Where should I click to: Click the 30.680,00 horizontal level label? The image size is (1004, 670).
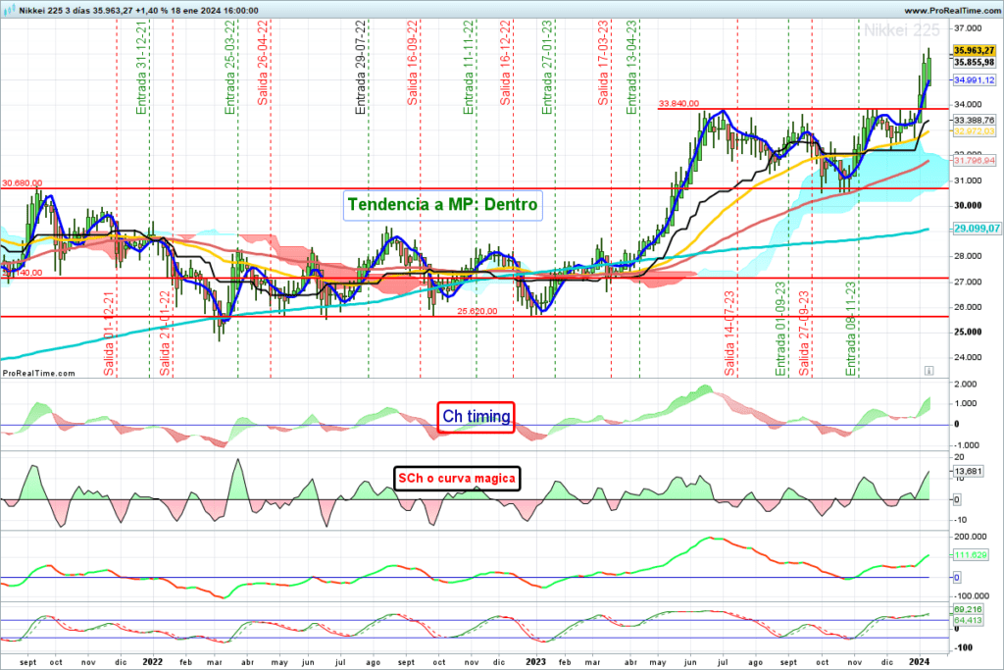coord(23,182)
